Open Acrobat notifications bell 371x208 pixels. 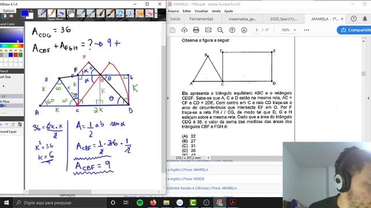[365, 19]
